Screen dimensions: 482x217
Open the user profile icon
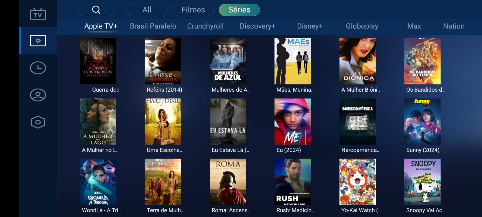pos(38,95)
